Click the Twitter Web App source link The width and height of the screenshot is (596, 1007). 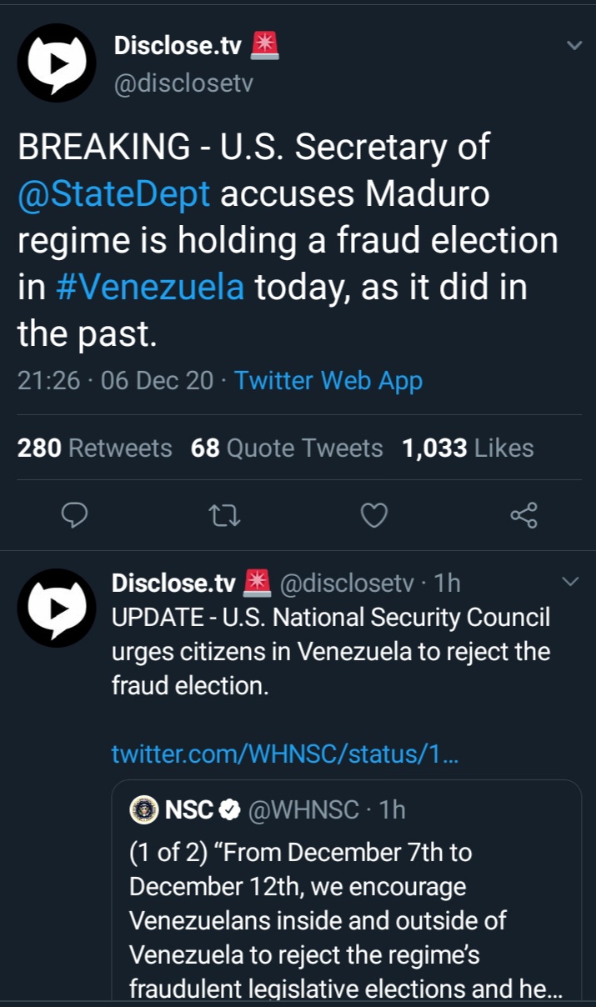tap(328, 381)
